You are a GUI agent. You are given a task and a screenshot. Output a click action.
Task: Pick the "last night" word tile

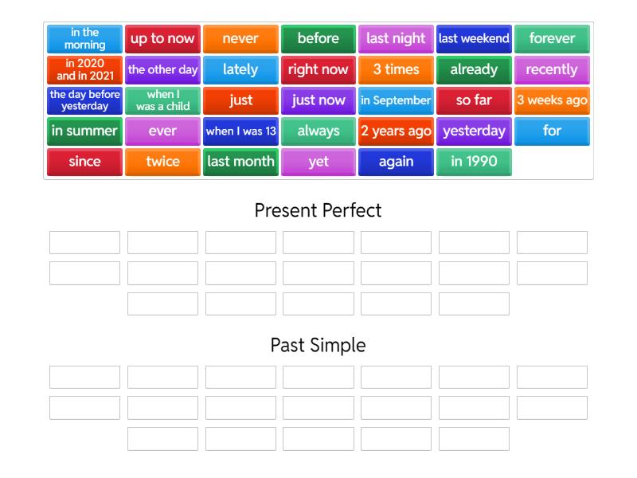pyautogui.click(x=396, y=38)
